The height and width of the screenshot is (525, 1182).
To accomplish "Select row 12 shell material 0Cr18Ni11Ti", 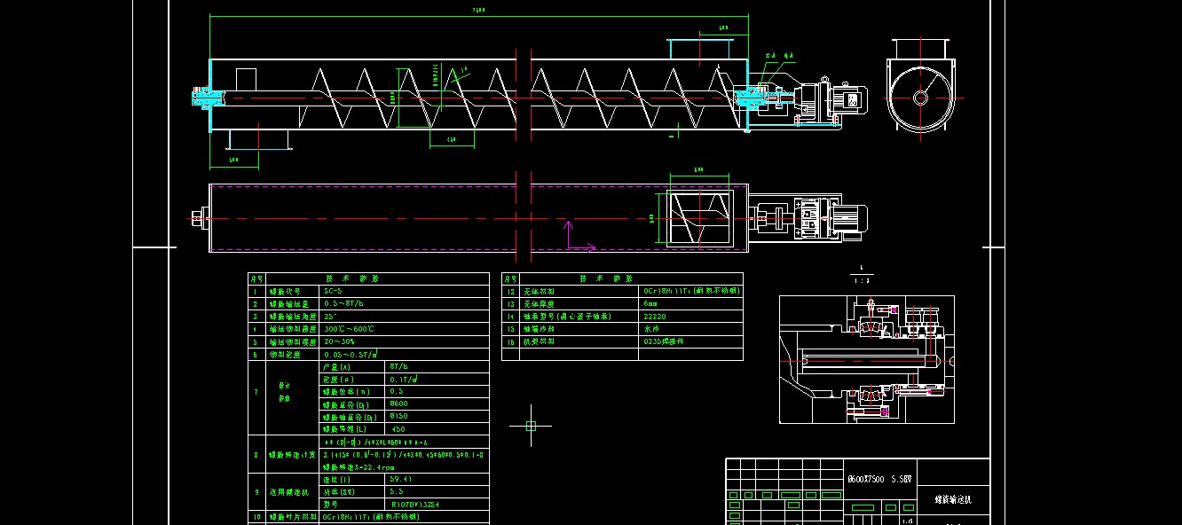I will click(692, 291).
